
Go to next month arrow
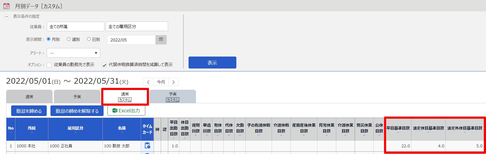click(173, 82)
